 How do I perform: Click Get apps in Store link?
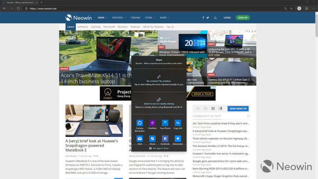pyautogui.click(x=159, y=148)
